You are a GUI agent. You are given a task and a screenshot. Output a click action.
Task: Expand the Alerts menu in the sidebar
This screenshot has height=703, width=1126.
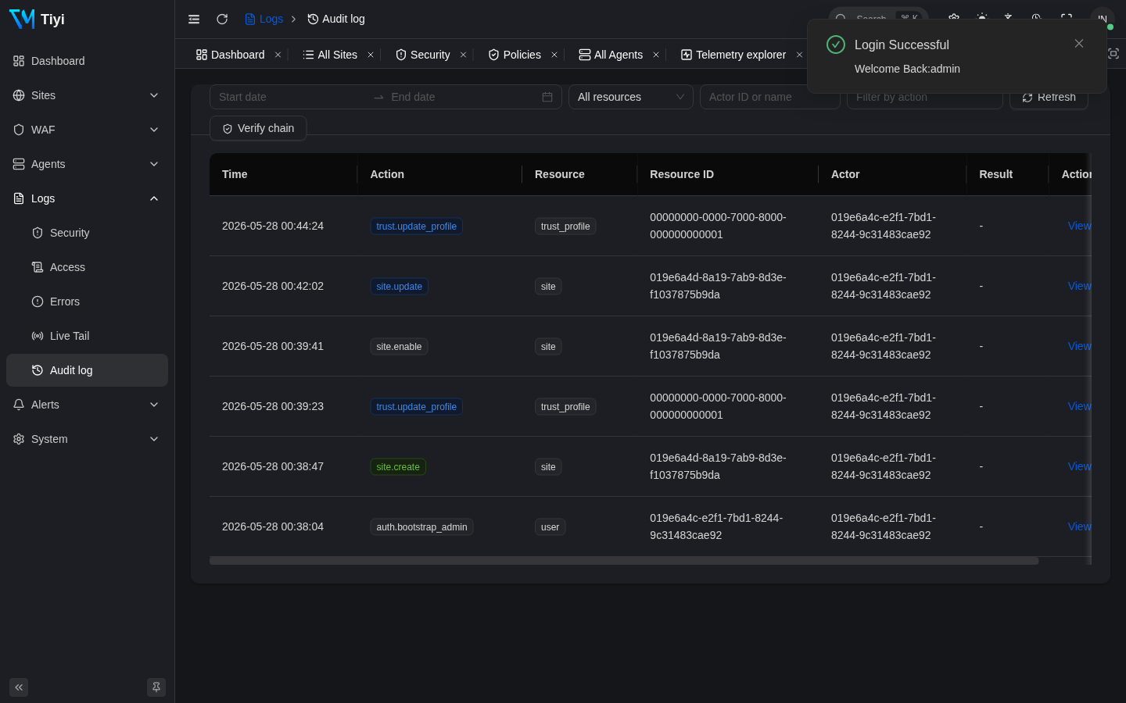point(87,405)
